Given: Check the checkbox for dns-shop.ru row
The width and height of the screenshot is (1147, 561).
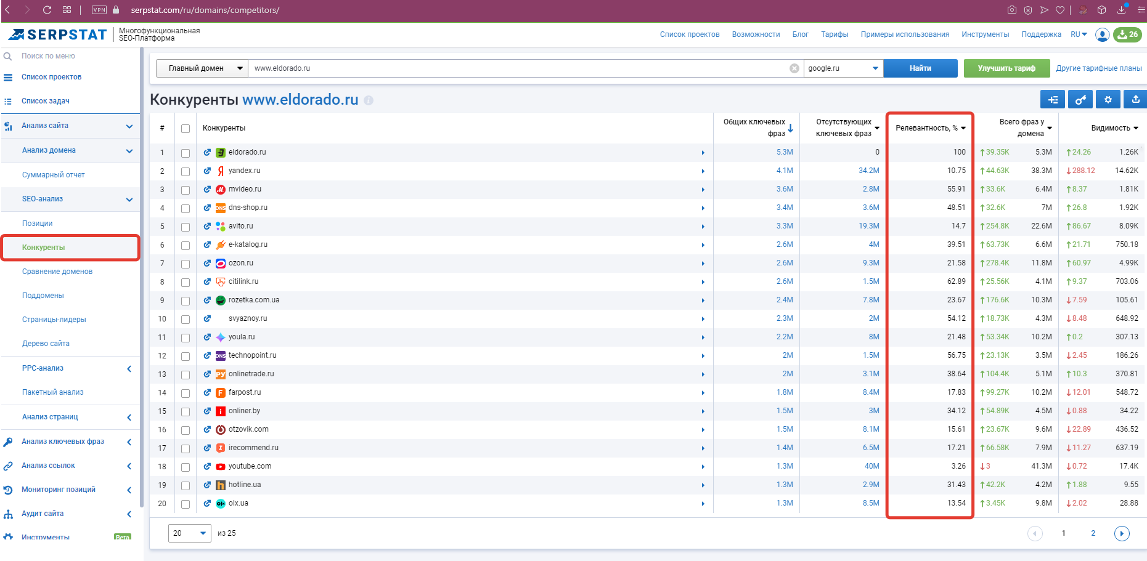Looking at the screenshot, I should tap(186, 209).
